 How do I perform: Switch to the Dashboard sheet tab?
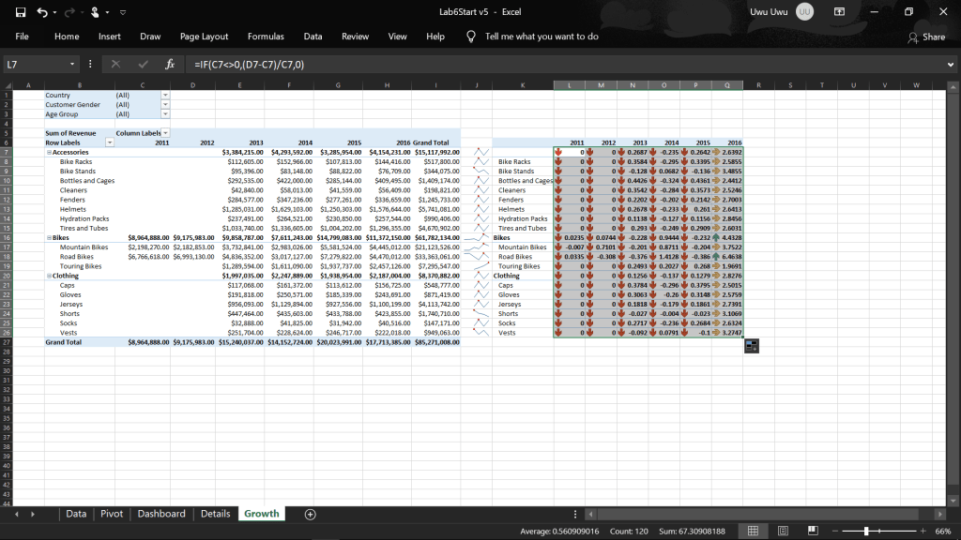point(161,514)
